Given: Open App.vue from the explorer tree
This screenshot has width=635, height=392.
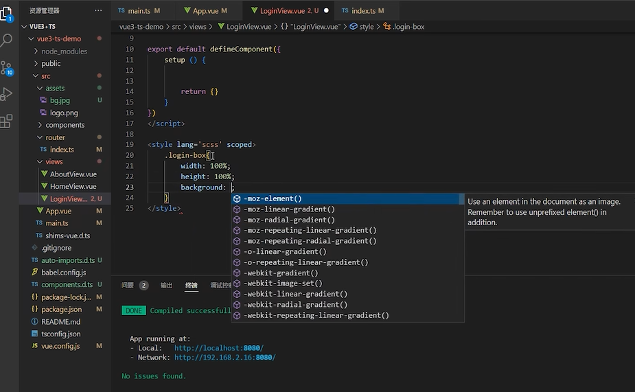Looking at the screenshot, I should tap(65, 211).
